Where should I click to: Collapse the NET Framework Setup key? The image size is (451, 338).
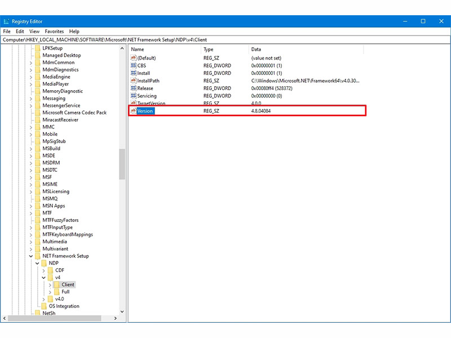tap(31, 256)
